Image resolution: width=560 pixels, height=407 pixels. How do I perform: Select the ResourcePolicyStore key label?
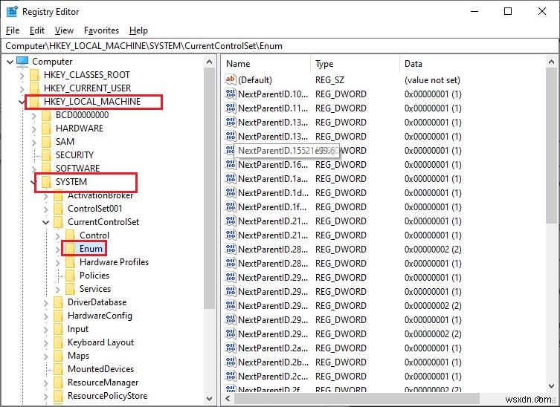(108, 396)
